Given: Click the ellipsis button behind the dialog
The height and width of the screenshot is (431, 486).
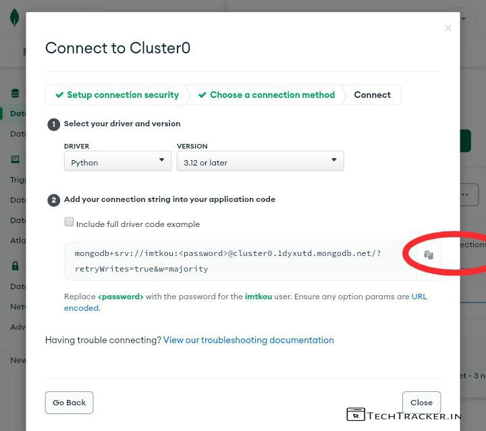Looking at the screenshot, I should point(473,195).
